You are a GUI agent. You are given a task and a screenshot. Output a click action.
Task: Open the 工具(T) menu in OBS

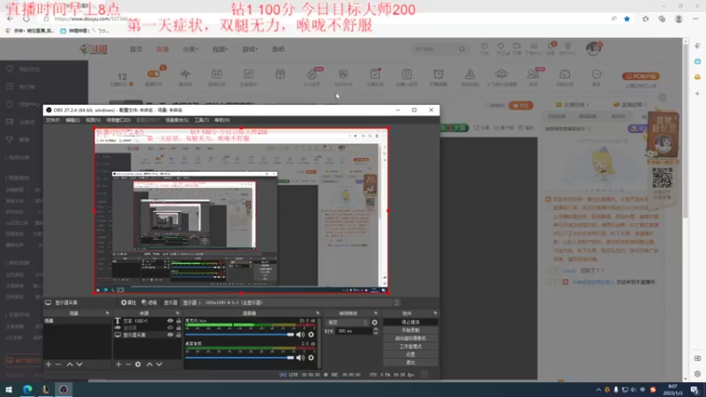click(201, 120)
